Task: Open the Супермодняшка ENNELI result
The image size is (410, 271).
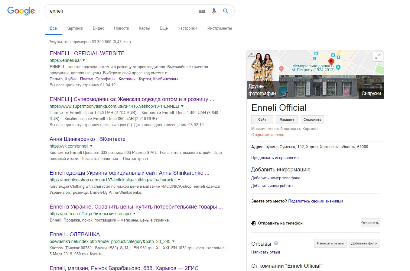Action: pos(132,99)
